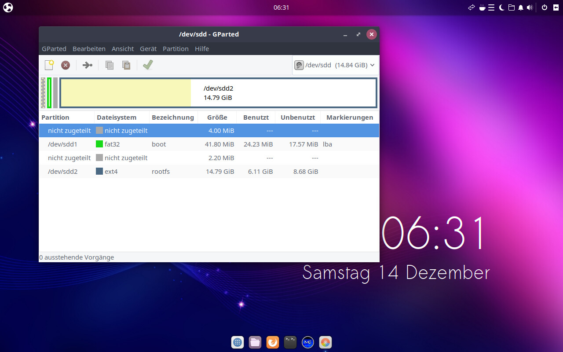Open the /dev/sdd device selector dropdown

coord(335,65)
